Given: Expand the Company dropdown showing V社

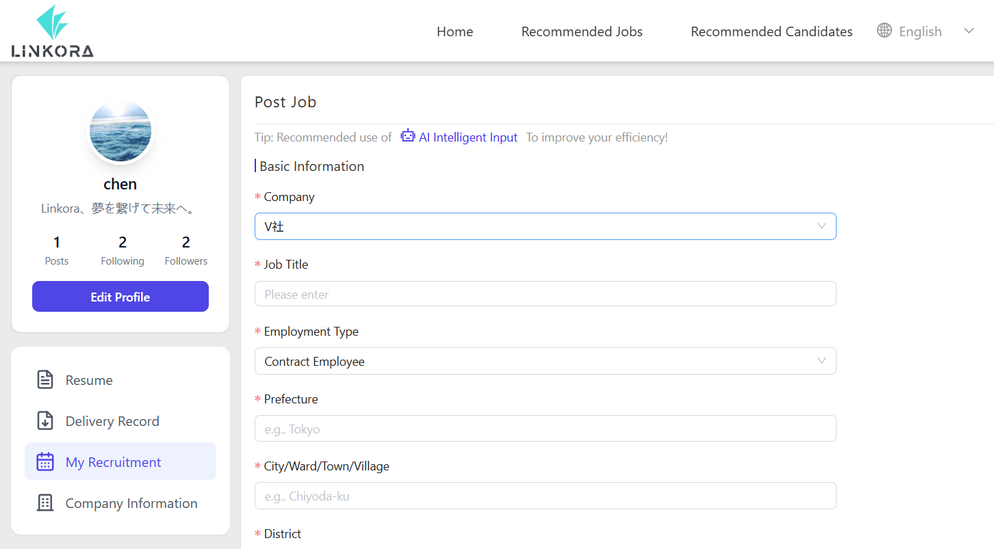Looking at the screenshot, I should (545, 226).
